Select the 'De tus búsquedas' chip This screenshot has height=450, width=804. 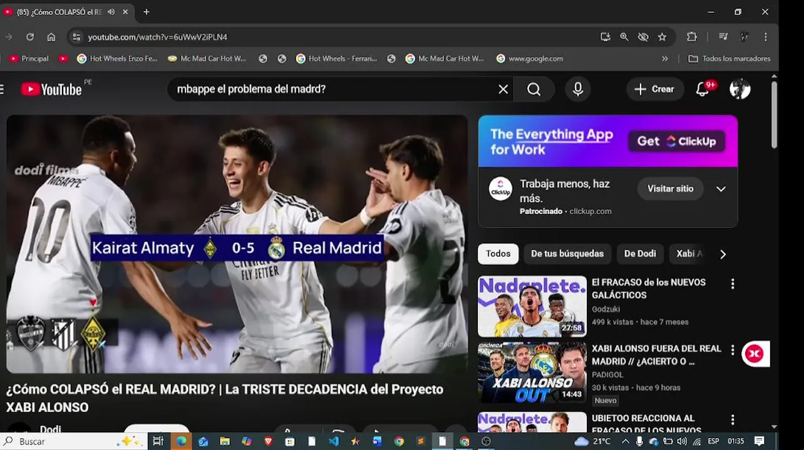[x=567, y=254]
